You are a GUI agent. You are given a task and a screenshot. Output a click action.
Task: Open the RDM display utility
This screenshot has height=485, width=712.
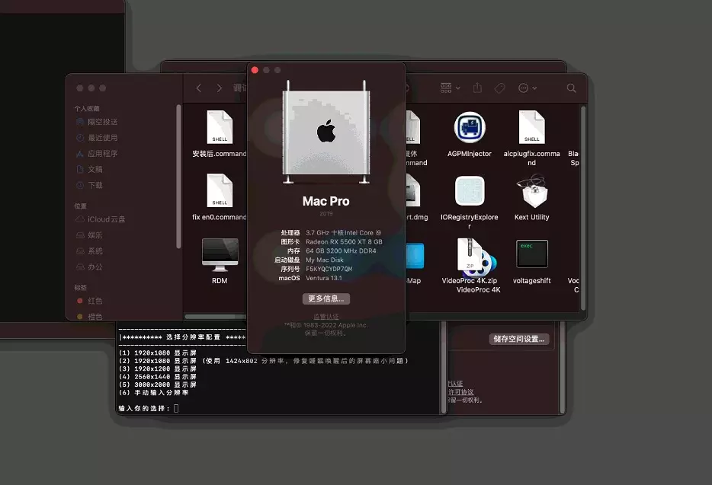tap(220, 254)
